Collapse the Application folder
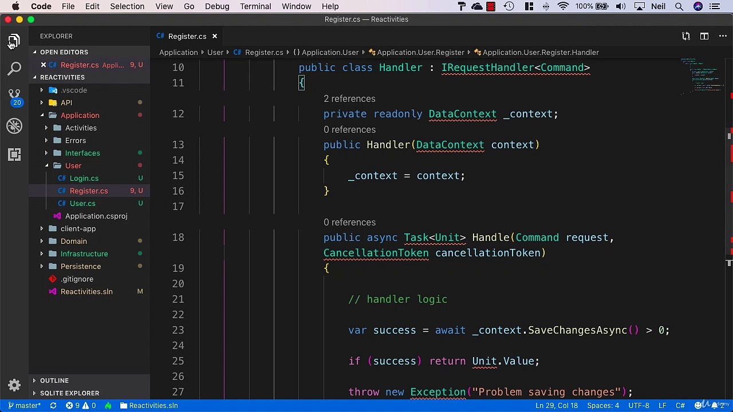Viewport: 733px width, 412px height. pyautogui.click(x=80, y=115)
